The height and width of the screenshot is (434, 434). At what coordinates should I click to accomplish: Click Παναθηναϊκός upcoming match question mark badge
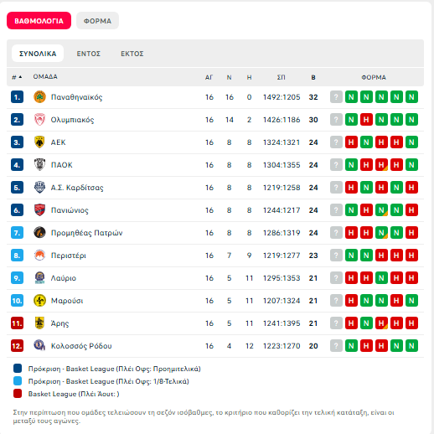pyautogui.click(x=336, y=97)
